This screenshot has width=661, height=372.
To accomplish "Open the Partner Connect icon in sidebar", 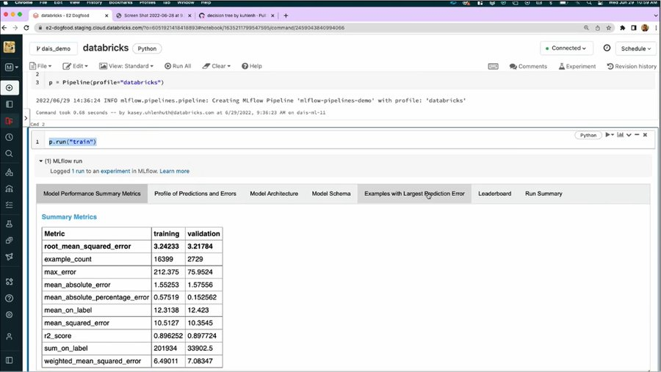I will 10,282.
